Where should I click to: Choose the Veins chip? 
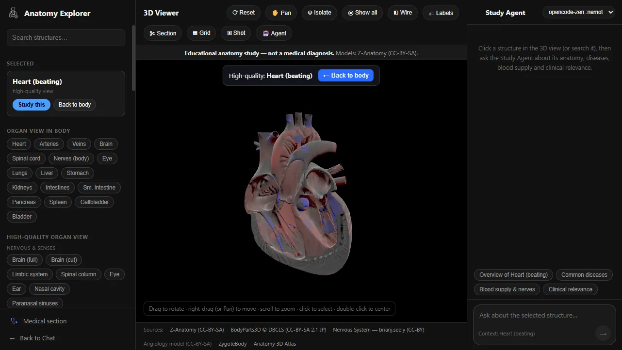(x=79, y=144)
